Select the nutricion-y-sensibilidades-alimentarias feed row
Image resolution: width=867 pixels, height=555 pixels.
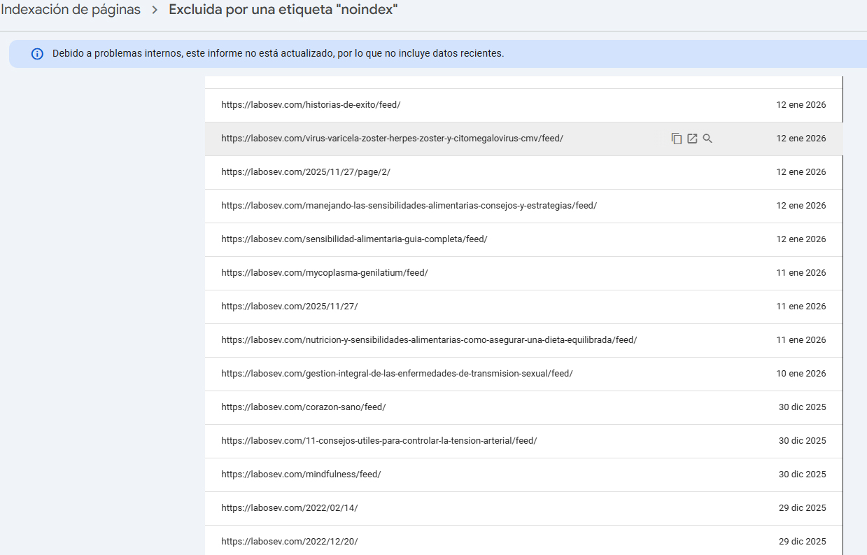coord(523,340)
